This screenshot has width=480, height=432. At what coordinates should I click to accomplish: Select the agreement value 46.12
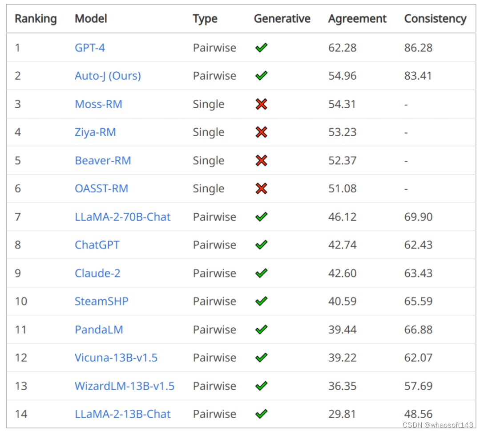342,217
